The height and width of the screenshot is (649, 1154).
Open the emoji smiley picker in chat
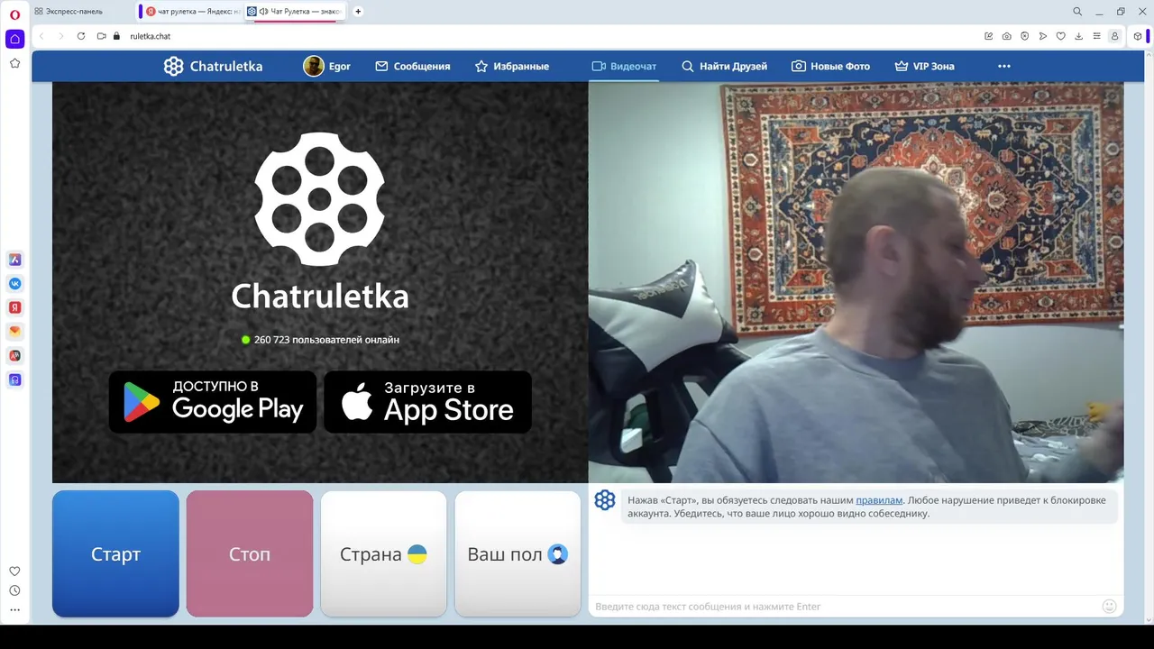click(1110, 607)
